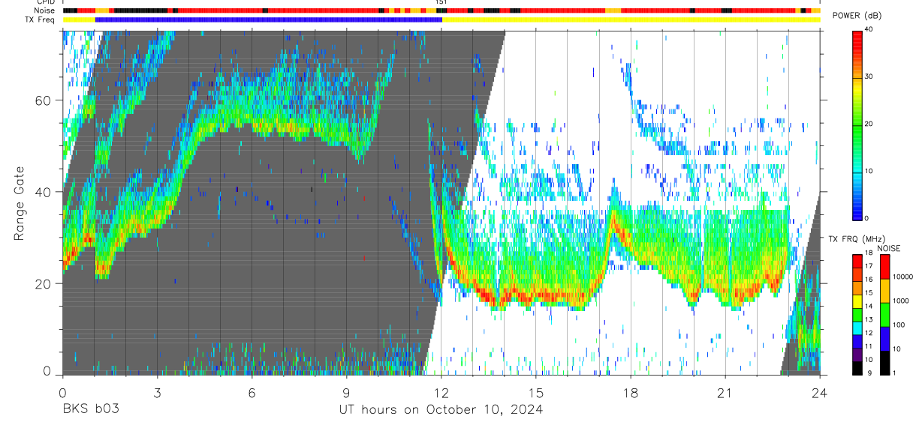The width and height of the screenshot is (922, 425).
Task: Click the cyan segment of TX FRQ legend
Action: point(857,328)
